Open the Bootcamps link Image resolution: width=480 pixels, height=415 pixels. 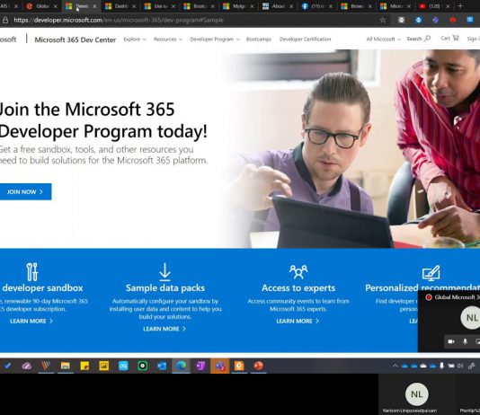click(259, 40)
